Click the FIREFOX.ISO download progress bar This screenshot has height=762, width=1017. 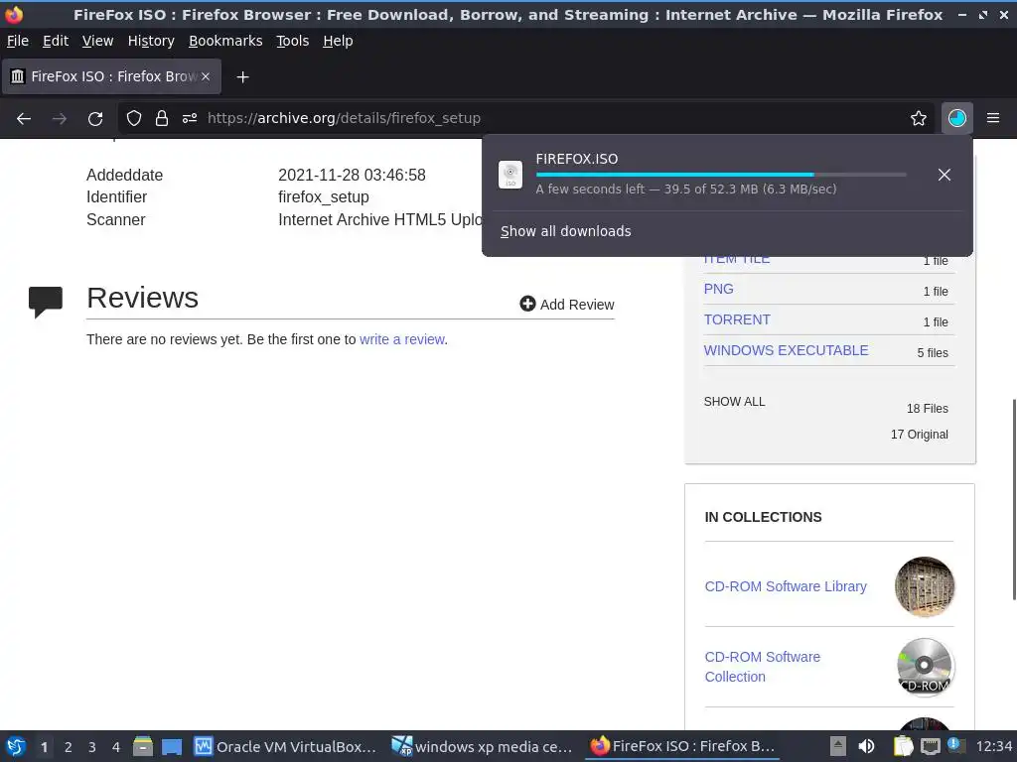721,175
